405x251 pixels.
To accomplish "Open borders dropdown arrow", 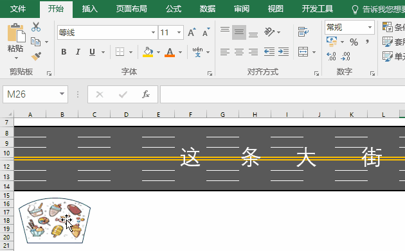I will 130,52.
